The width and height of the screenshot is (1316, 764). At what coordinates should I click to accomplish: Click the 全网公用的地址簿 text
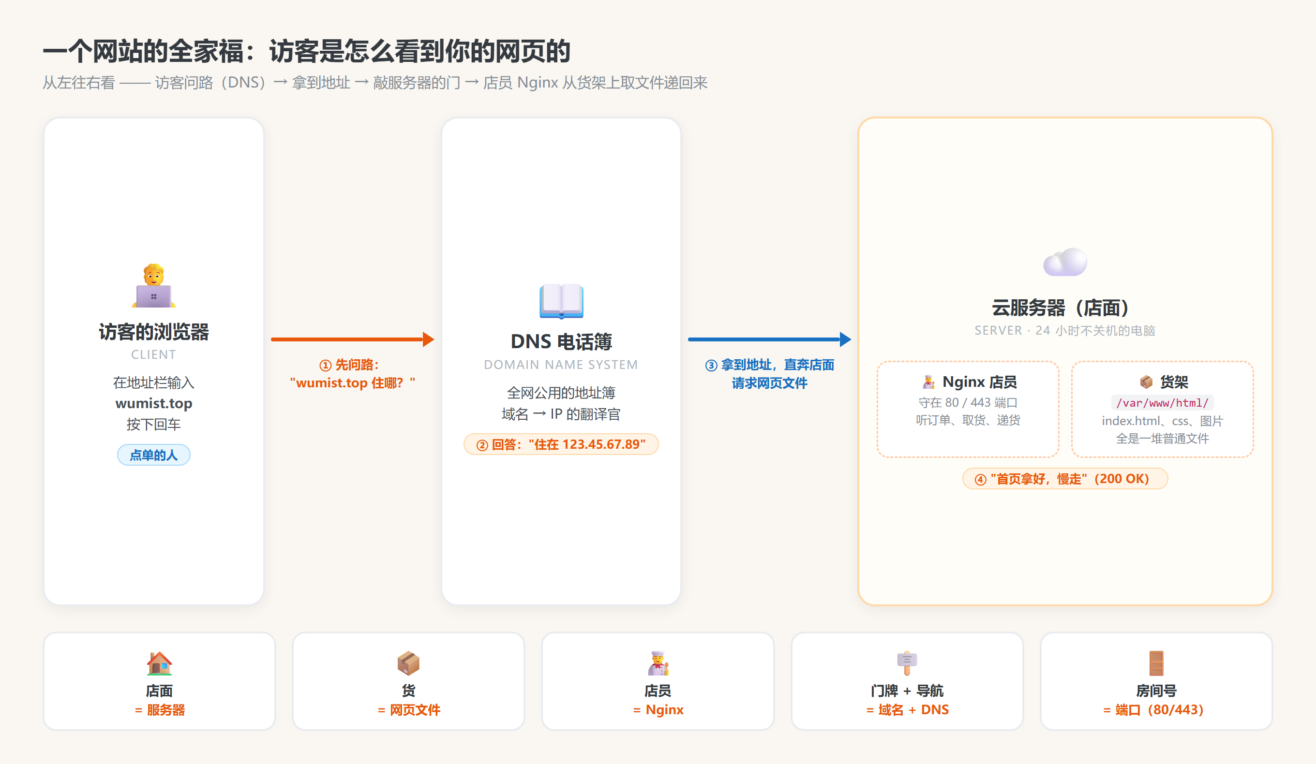point(561,393)
